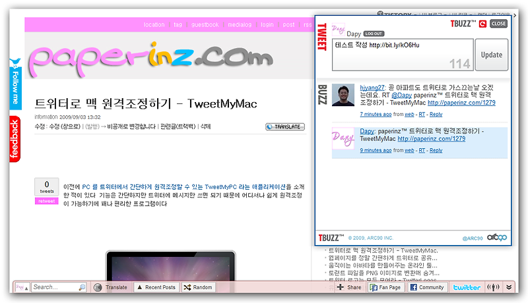This screenshot has height=303, width=528.
Task: Open the red feedback side tab
Action: (15, 139)
